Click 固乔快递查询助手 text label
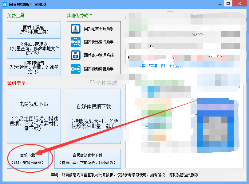 99,42
